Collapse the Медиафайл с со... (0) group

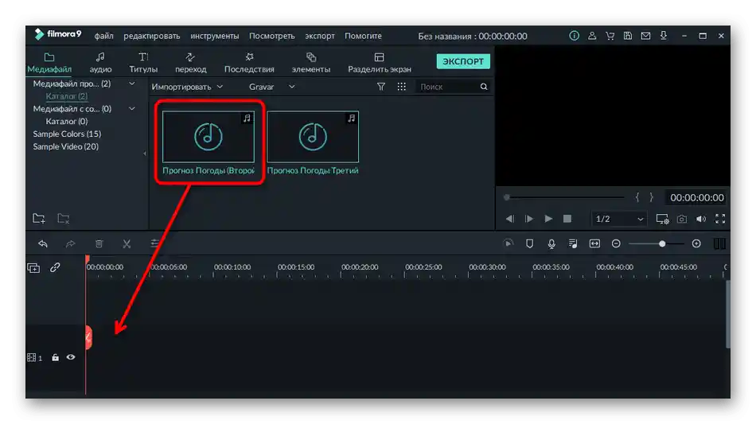pyautogui.click(x=131, y=108)
